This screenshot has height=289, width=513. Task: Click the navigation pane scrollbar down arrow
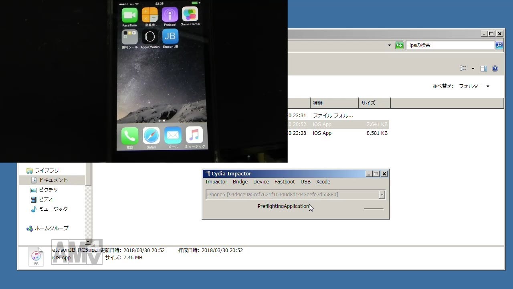click(88, 242)
